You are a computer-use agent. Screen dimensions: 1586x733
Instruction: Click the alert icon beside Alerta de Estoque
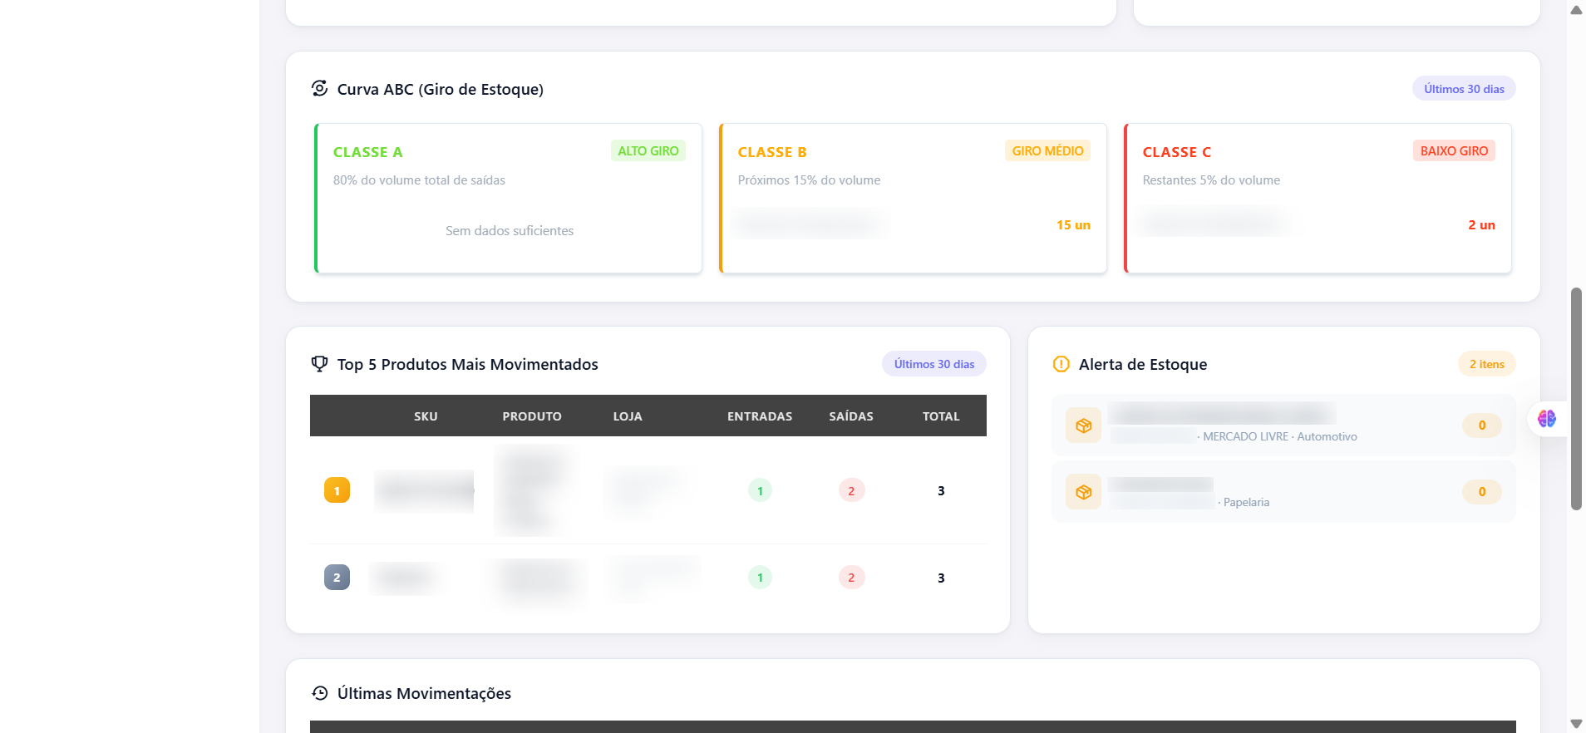(1061, 364)
